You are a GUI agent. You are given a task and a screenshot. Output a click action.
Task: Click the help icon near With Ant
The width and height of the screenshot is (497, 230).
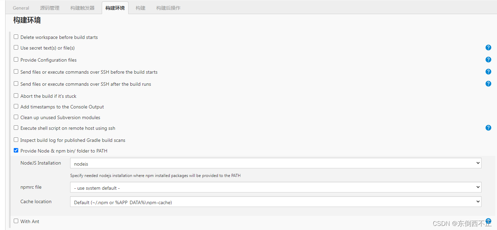[488, 221]
